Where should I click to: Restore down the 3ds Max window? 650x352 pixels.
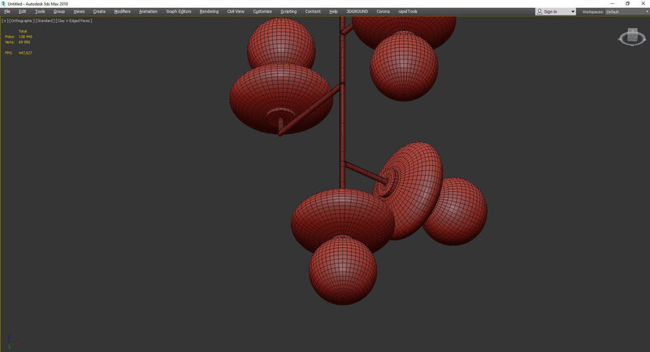[627, 3]
